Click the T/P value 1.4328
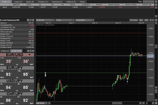The height and width of the screenshot is (105, 158). click(x=55, y=7)
